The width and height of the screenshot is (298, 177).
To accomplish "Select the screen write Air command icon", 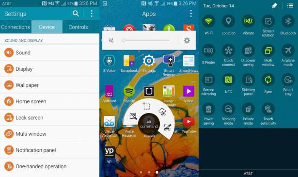I will pos(168,127).
